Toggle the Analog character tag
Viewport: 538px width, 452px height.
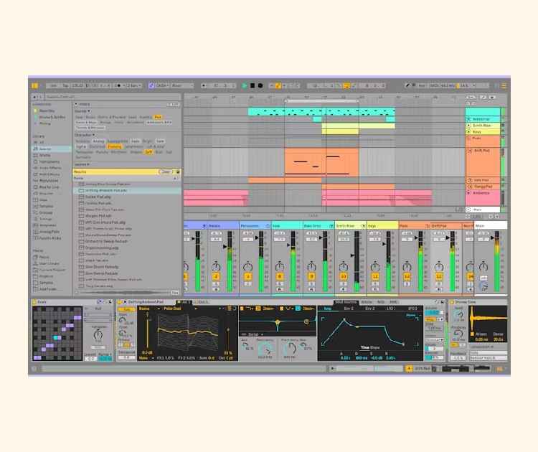coord(98,141)
